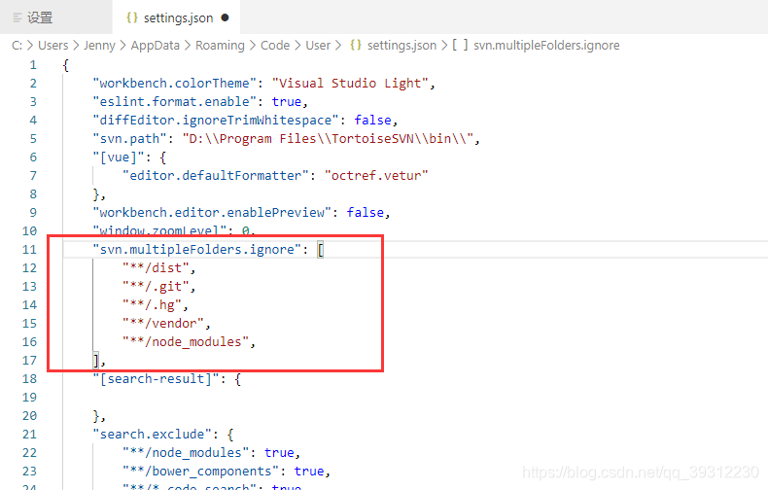This screenshot has height=490, width=768.
Task: Click the opening brace on line 1
Action: coord(66,65)
